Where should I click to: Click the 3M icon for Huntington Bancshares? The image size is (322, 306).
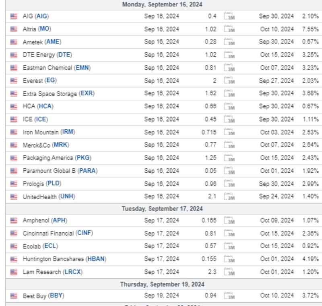(229, 259)
